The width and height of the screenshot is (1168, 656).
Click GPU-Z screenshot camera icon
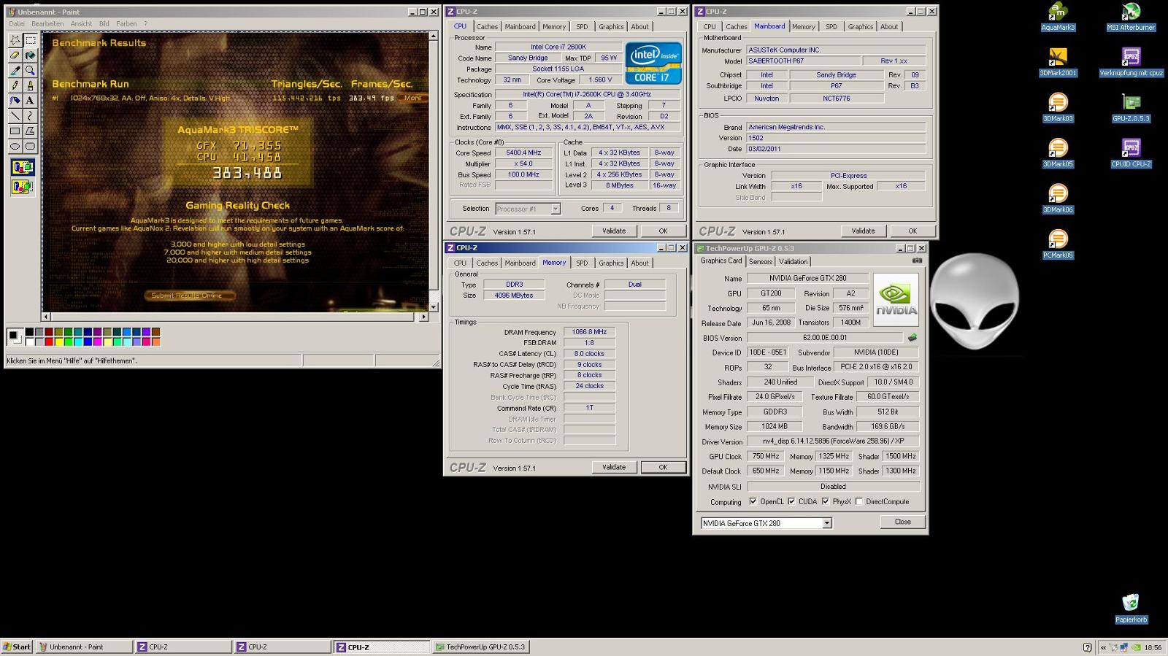coord(917,261)
